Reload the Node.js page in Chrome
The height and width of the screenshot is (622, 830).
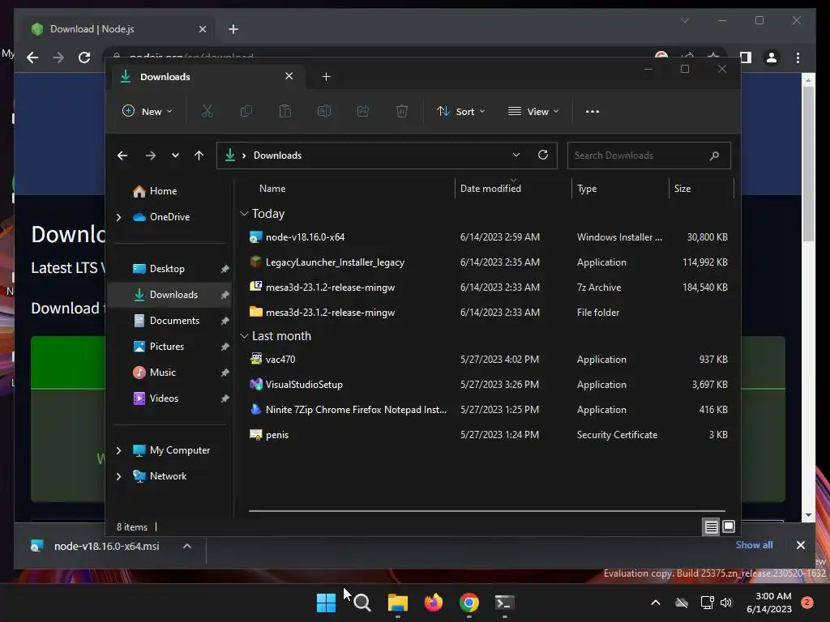[x=84, y=58]
